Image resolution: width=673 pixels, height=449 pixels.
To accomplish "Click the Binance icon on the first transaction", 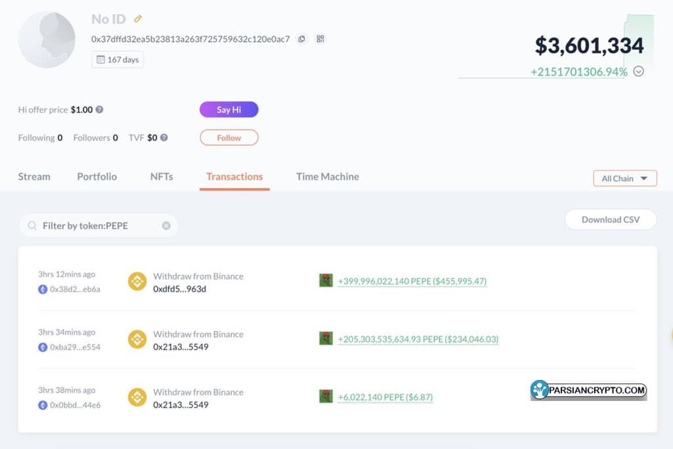I will pyautogui.click(x=136, y=280).
